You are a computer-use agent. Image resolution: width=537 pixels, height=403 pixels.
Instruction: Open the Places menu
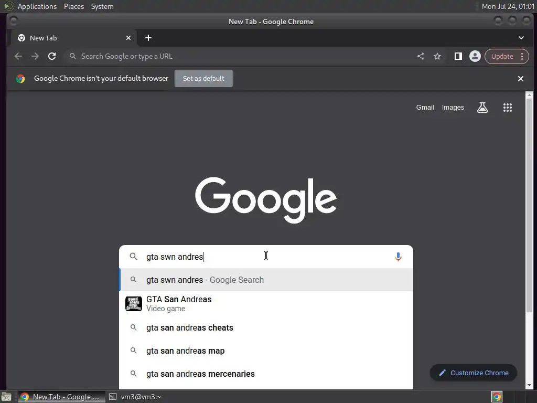[x=73, y=6]
